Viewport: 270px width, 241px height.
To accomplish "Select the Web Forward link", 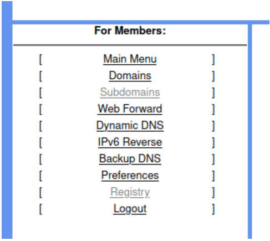I will (130, 109).
